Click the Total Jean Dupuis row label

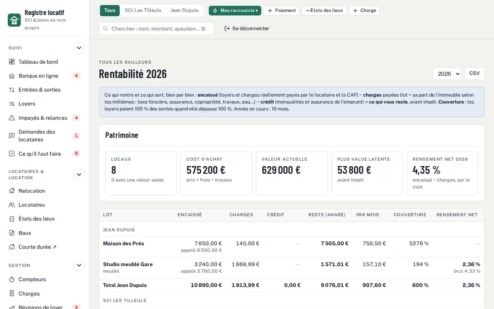pyautogui.click(x=125, y=285)
